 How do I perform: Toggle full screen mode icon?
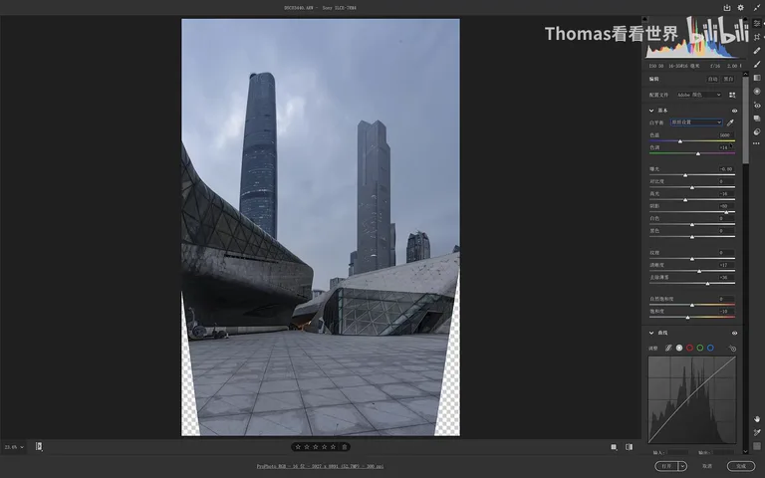coord(757,7)
